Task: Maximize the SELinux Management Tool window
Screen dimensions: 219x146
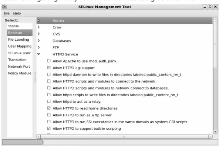Action: click(x=210, y=7)
